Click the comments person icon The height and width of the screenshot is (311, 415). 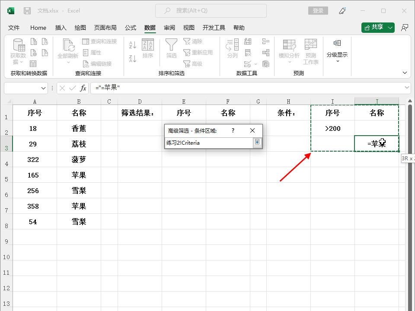pyautogui.click(x=405, y=28)
